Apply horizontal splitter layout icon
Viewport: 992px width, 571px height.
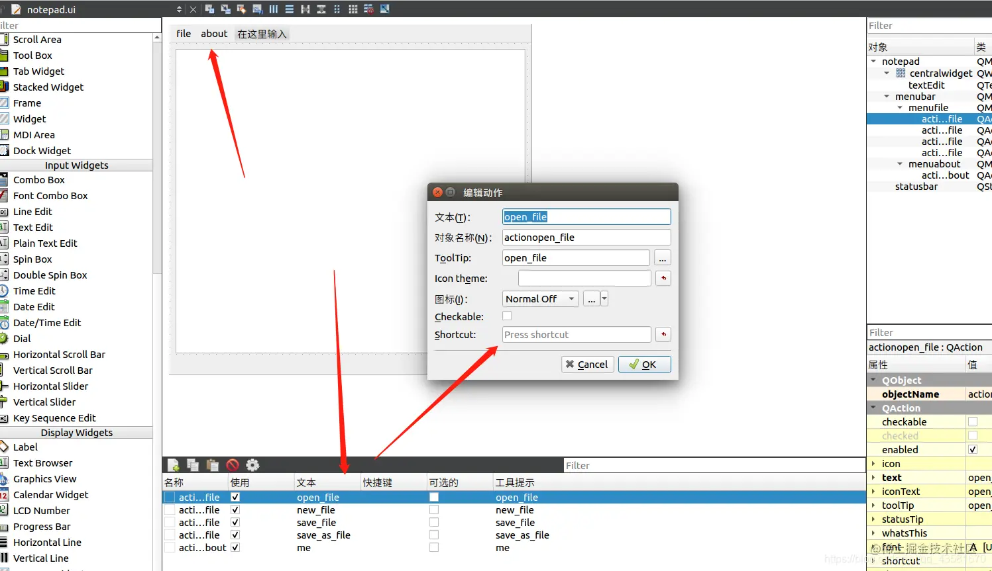(x=305, y=9)
